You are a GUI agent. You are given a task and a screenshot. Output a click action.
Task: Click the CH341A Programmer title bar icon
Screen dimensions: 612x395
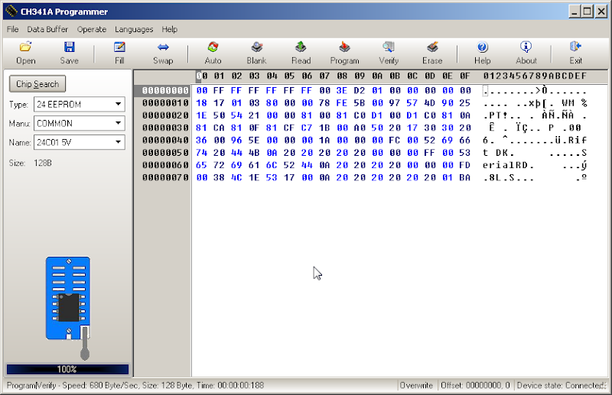coord(11,11)
